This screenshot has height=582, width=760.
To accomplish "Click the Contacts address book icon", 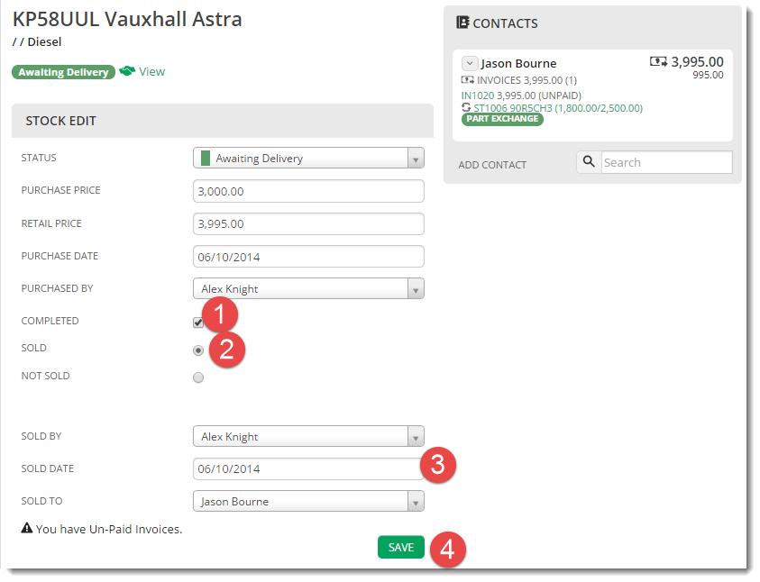I will [x=462, y=23].
